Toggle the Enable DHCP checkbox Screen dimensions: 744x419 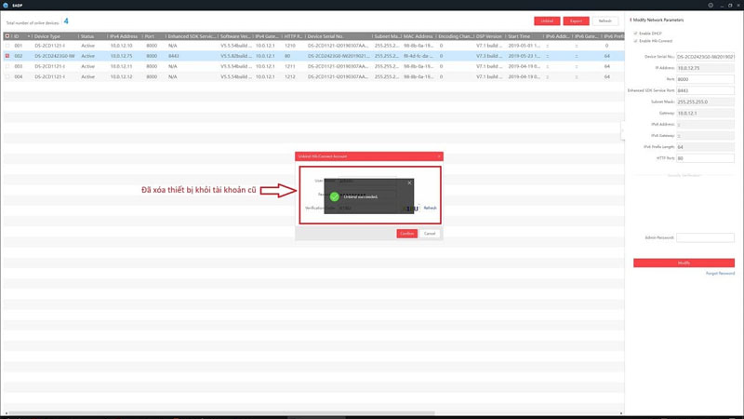(x=635, y=33)
